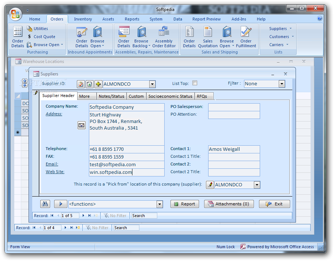Switch to Home ribbon tab
This screenshot has width=334, height=261.
click(35, 19)
